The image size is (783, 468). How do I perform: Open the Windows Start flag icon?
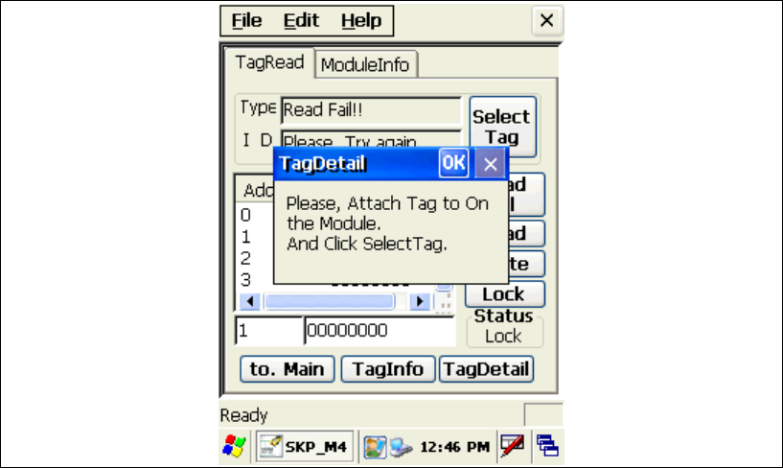234,446
